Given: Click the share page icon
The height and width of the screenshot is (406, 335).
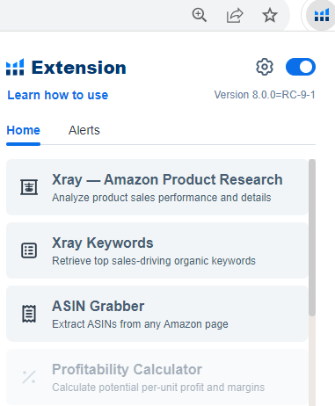Looking at the screenshot, I should 235,15.
